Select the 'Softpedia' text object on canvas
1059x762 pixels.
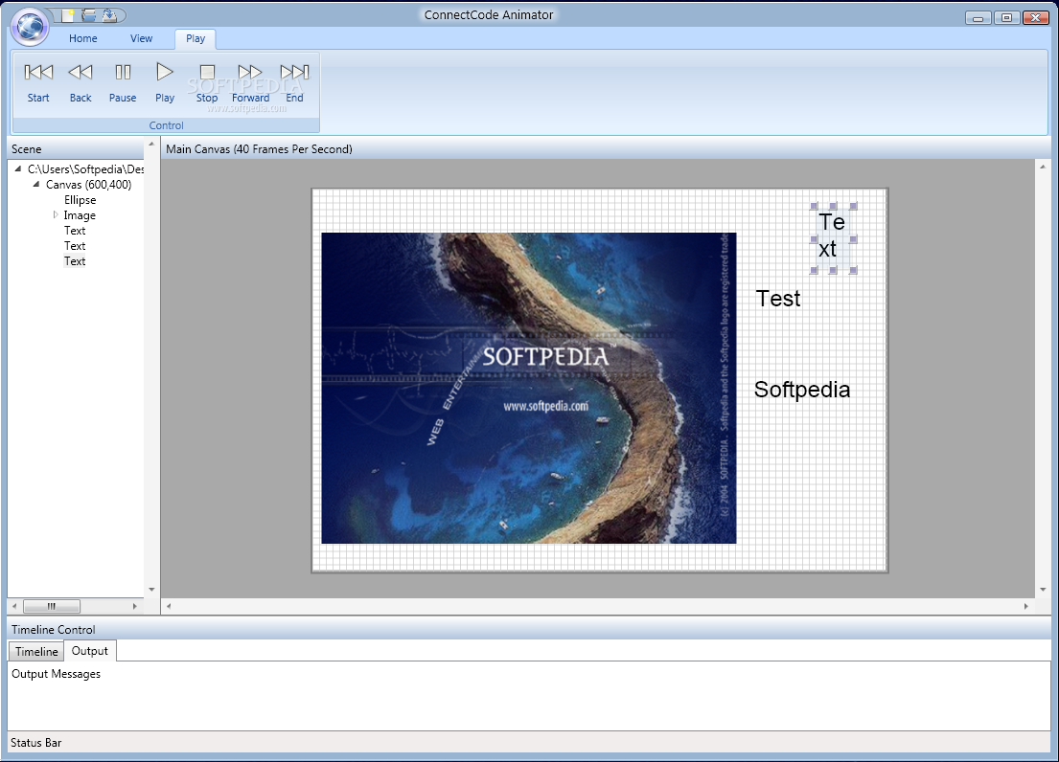pyautogui.click(x=802, y=390)
